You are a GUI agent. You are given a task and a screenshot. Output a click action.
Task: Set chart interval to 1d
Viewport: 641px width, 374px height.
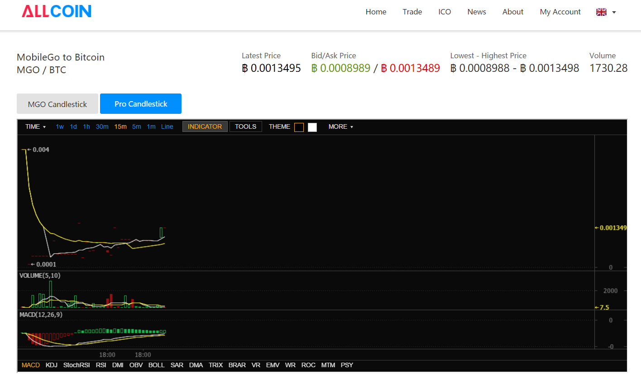coord(73,126)
